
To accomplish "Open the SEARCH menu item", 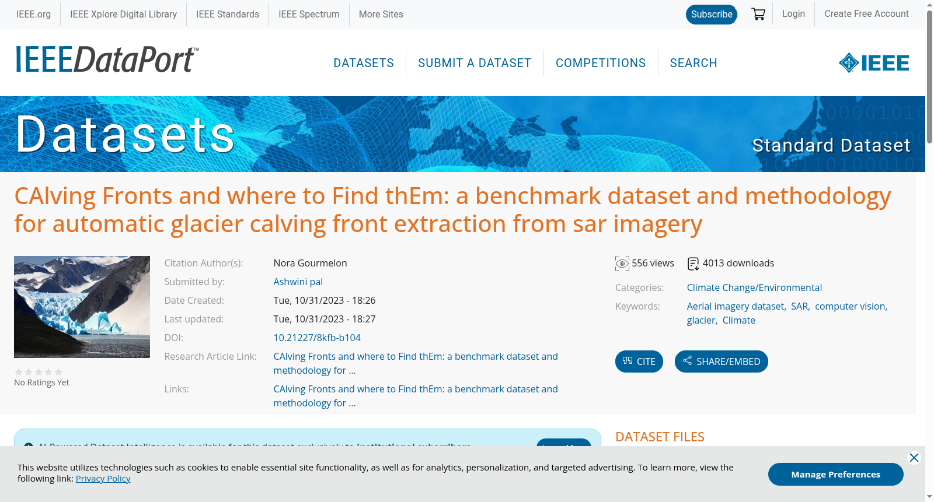I will 693,63.
